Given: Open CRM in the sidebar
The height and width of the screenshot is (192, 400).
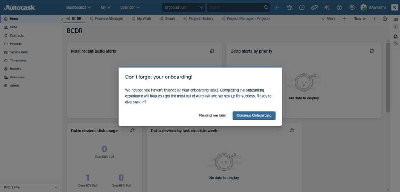Looking at the screenshot, I should click(31, 27).
